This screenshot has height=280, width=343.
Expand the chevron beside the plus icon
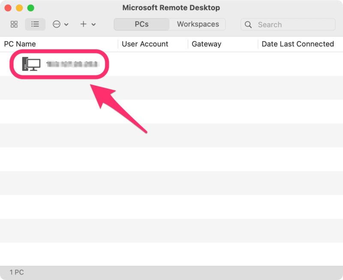93,24
